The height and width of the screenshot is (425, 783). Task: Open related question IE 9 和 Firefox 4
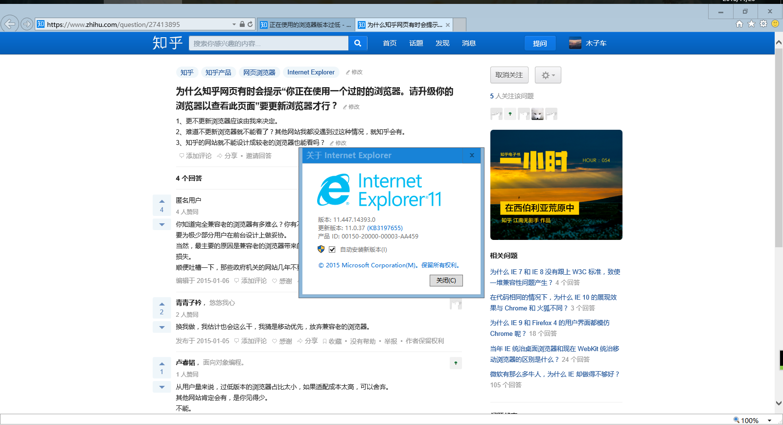pyautogui.click(x=550, y=328)
